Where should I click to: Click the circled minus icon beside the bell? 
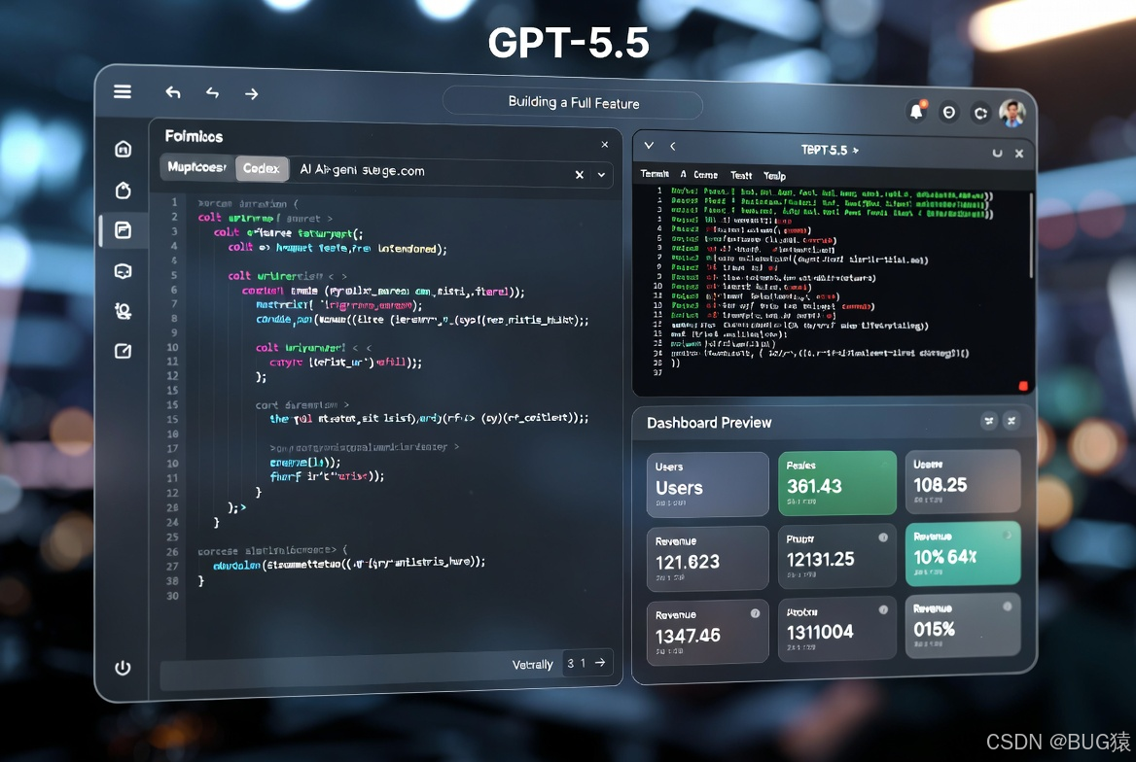[948, 113]
